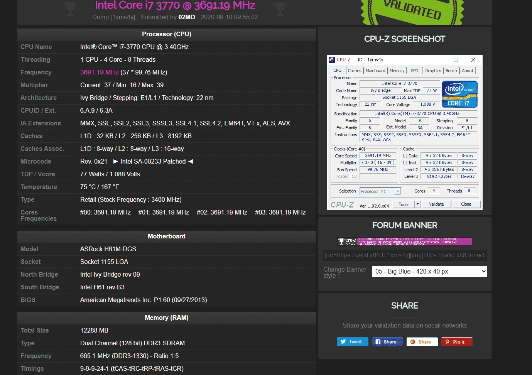Click the page title Intel Core i7 3770 @ 3691.19 MHz
Screen dimensions: 532x375
point(175,5)
